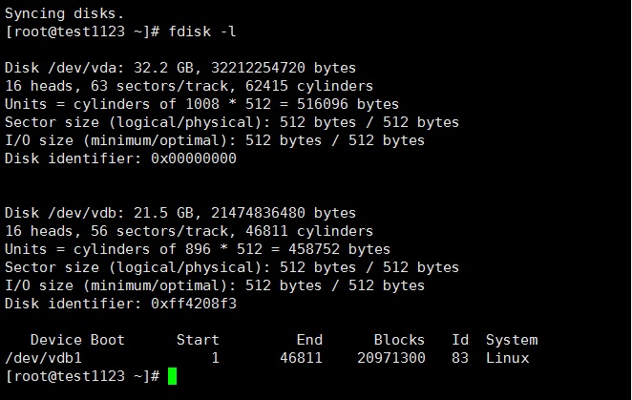
Task: Click the '32.2 GB' size value
Action: (x=163, y=68)
